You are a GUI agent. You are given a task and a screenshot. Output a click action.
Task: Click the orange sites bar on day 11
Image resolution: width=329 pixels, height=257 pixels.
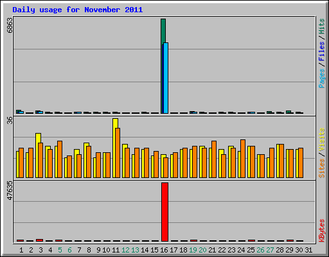(x=118, y=153)
